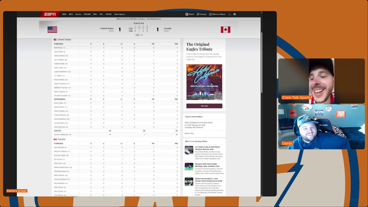
Task: Open the Hotel California ad image
Action: click(x=204, y=82)
